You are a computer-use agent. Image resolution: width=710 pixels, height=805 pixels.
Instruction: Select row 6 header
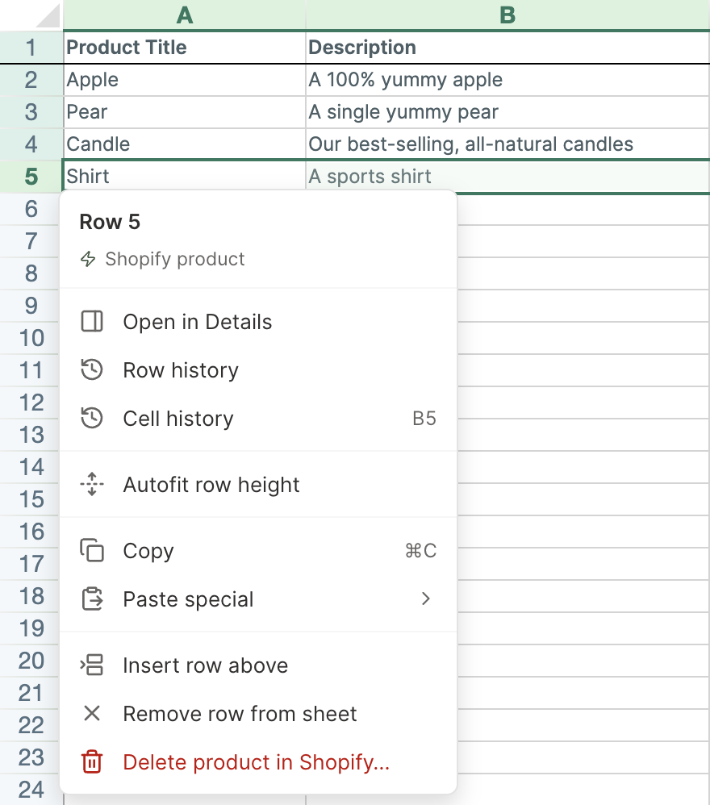pyautogui.click(x=31, y=209)
